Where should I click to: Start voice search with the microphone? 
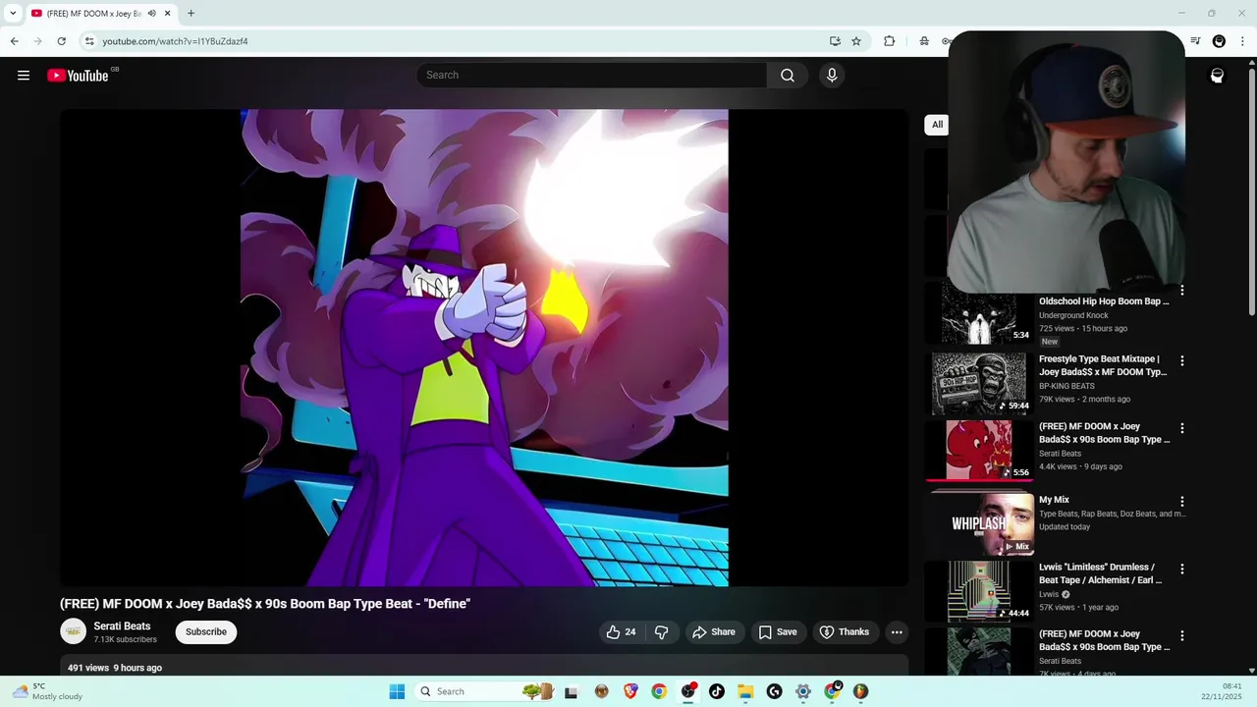tap(832, 76)
